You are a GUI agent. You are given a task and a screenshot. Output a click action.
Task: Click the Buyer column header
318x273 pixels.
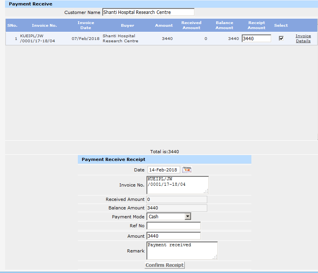(x=127, y=26)
